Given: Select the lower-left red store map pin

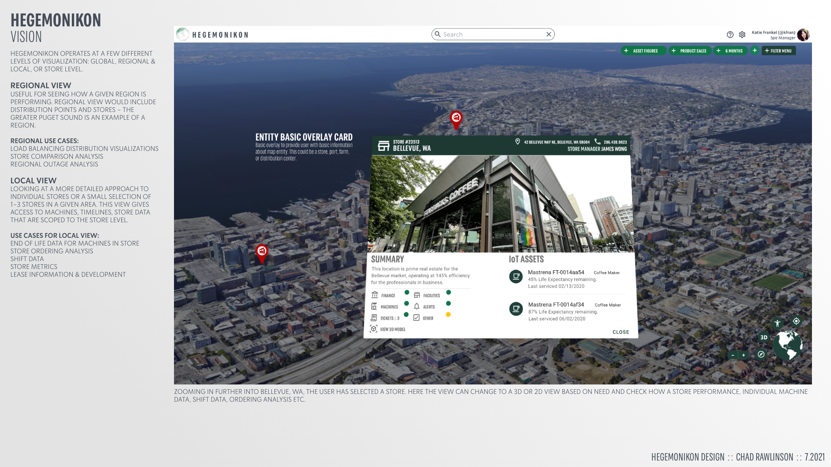Looking at the screenshot, I should [x=262, y=252].
